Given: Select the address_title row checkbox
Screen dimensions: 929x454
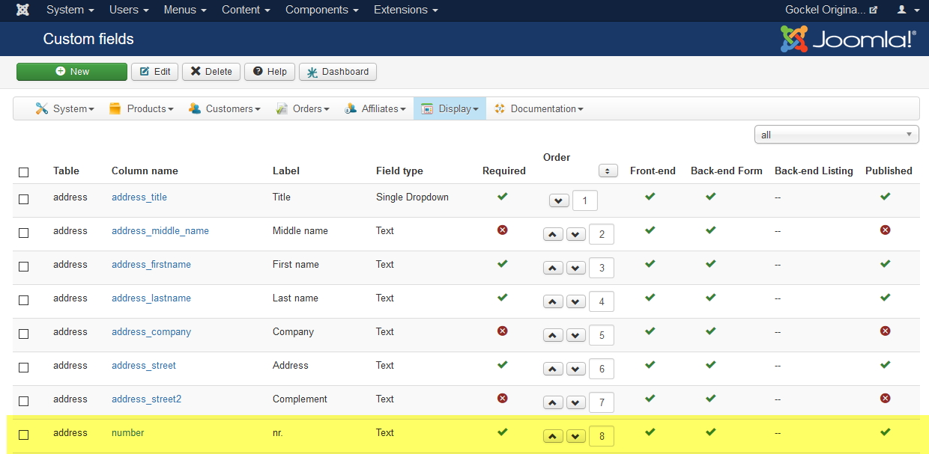Looking at the screenshot, I should [24, 199].
